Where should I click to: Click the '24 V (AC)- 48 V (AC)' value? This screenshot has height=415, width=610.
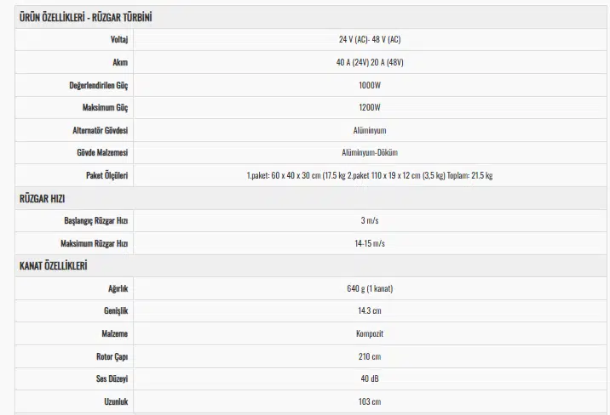[x=370, y=40]
